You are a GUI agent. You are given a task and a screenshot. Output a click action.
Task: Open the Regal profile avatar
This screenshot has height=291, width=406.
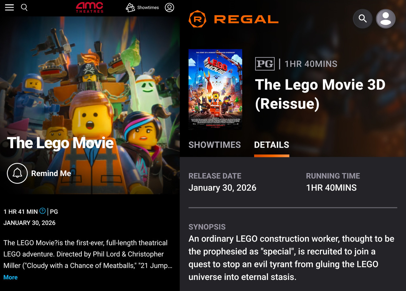(x=386, y=19)
